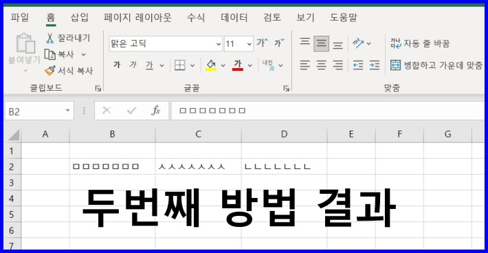Open the 데이터 ribbon tab
The width and height of the screenshot is (488, 253).
click(x=234, y=17)
